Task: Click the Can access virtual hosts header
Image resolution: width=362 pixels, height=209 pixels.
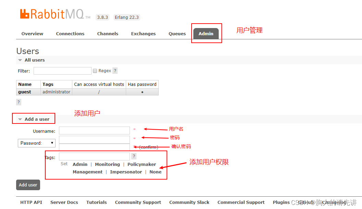Action: pyautogui.click(x=99, y=84)
